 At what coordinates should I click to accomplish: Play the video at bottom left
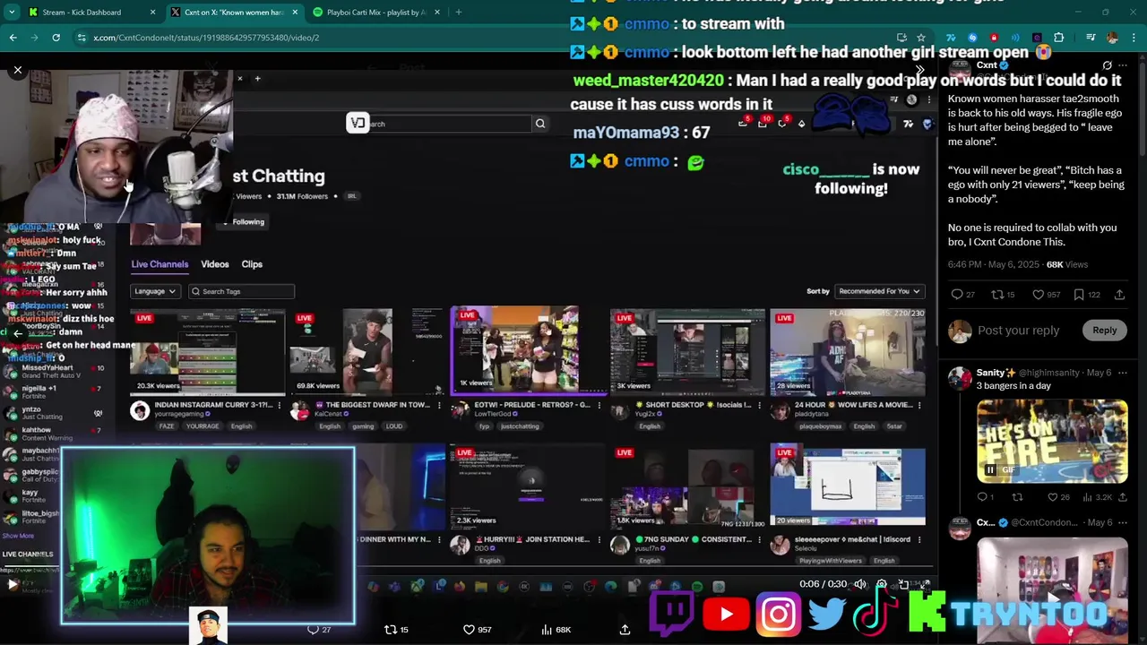(13, 584)
